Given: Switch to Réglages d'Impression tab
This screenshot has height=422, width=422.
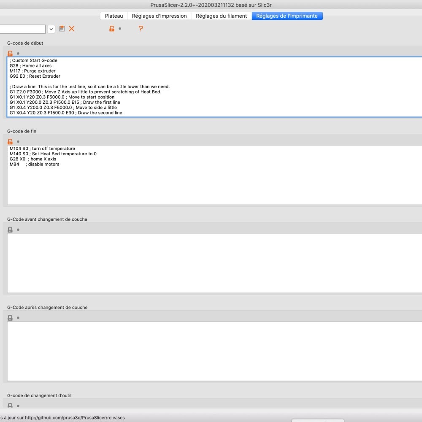Looking at the screenshot, I should [160, 16].
